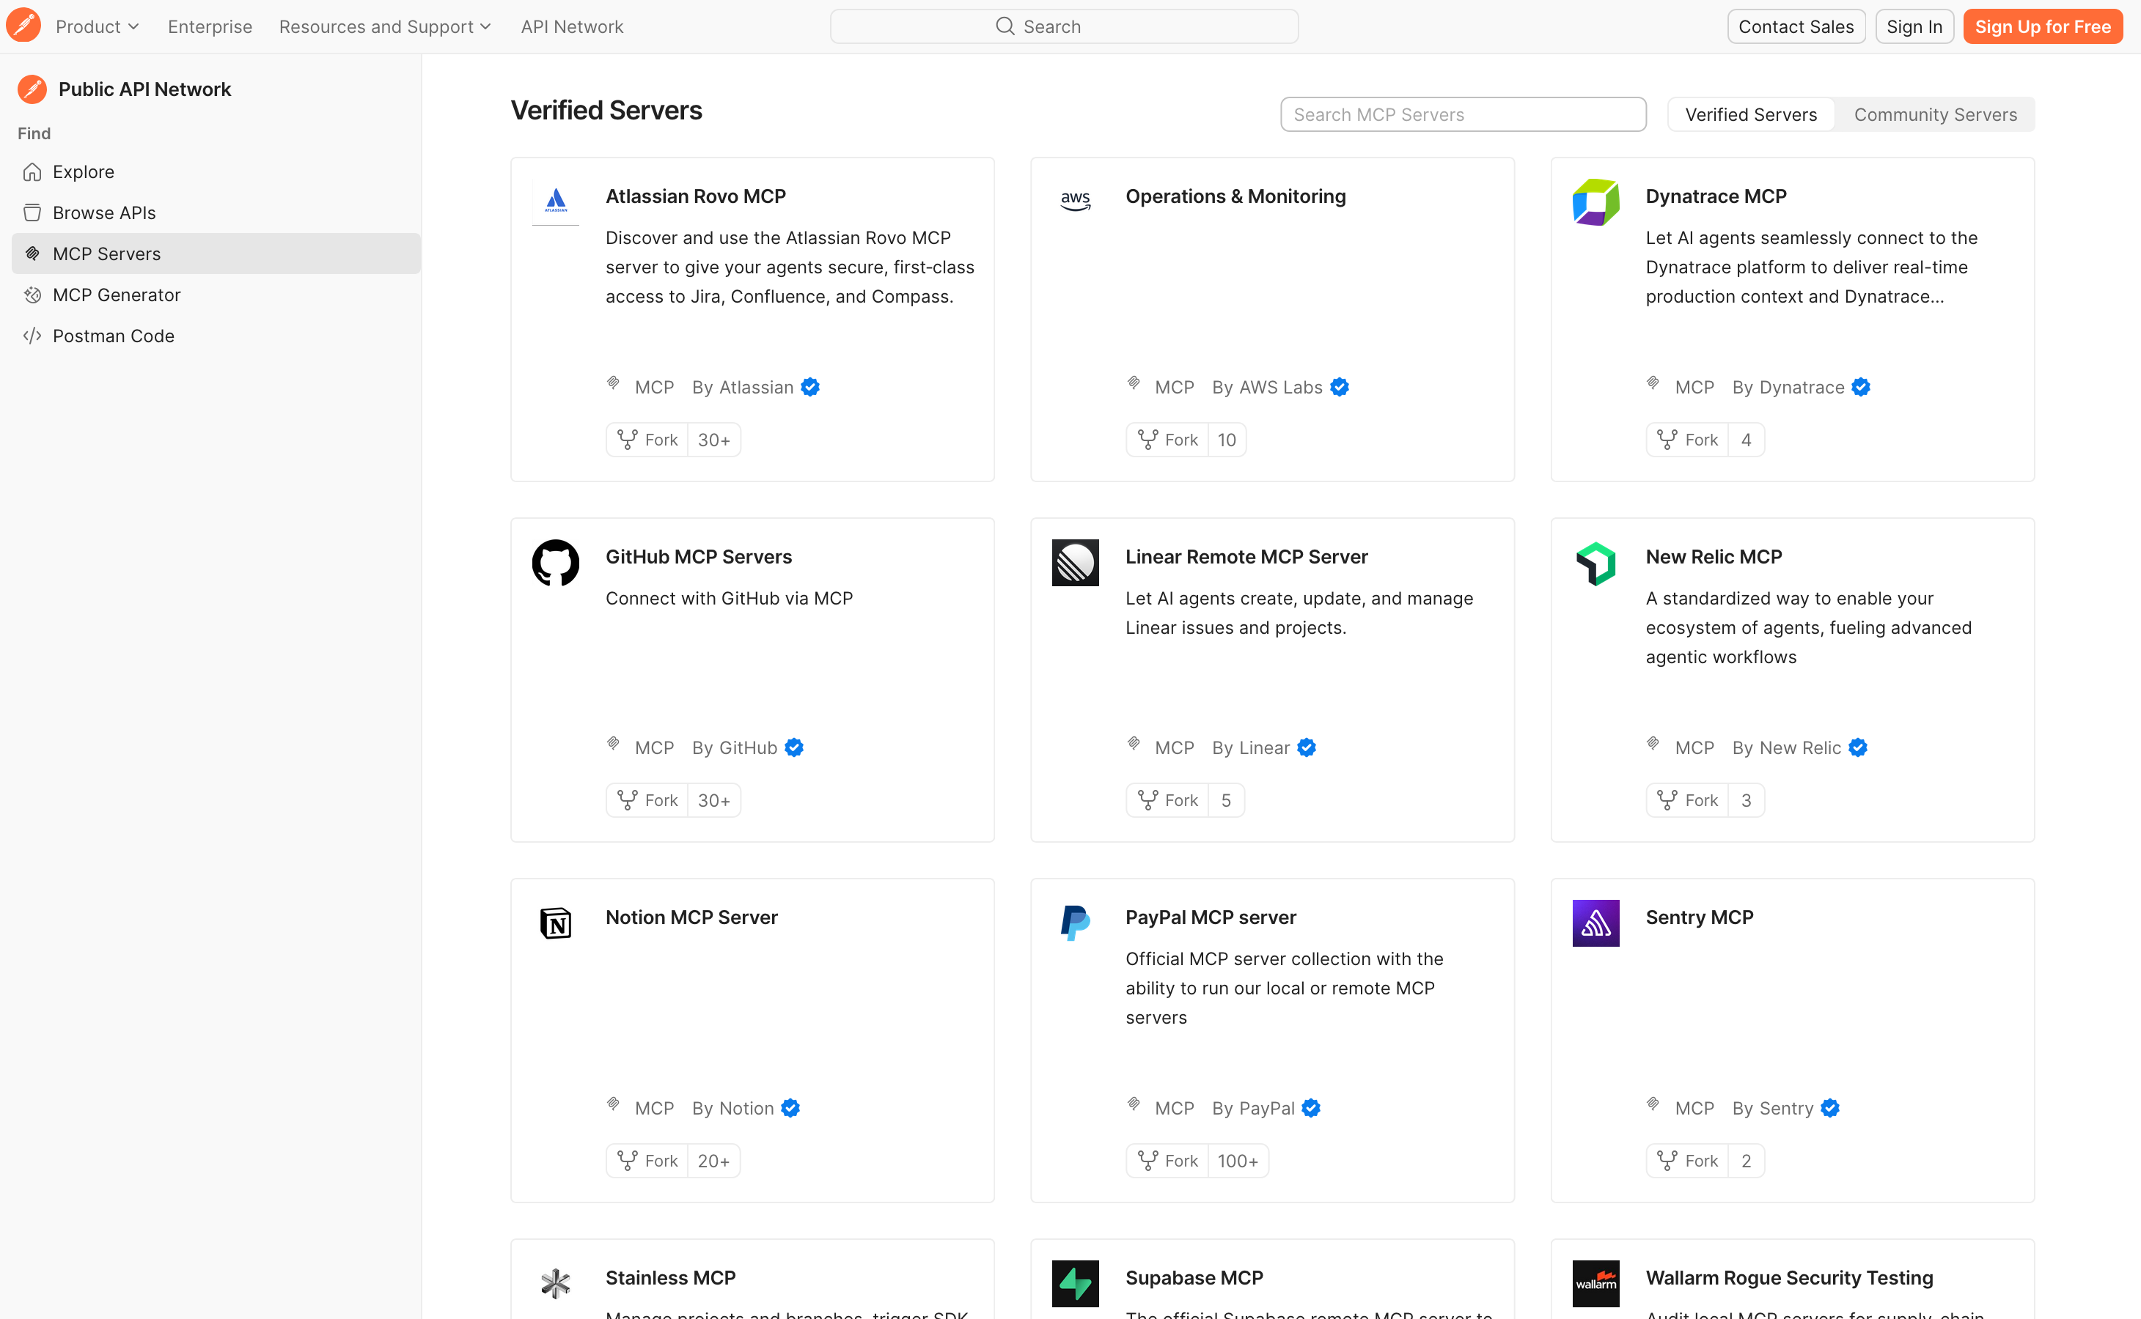Click the MCP Servers sidebar icon
The height and width of the screenshot is (1319, 2141).
pyautogui.click(x=32, y=254)
